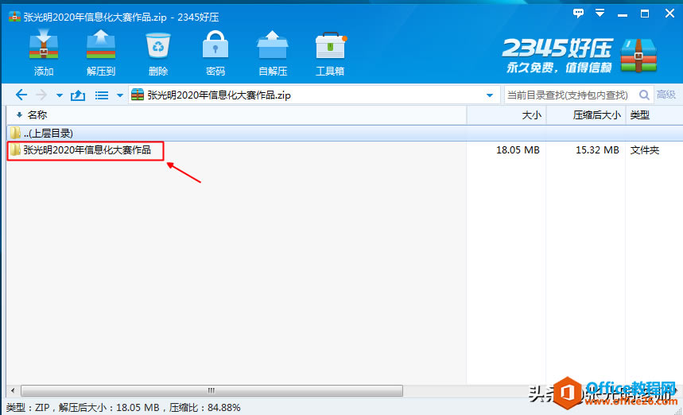This screenshot has height=415, width=683.
Task: Click the 2345好压 logo banner
Action: [x=580, y=56]
